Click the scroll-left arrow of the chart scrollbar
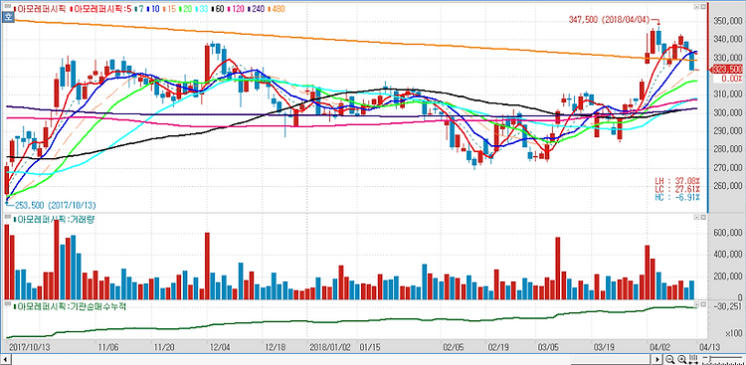Screen dimensions: 746x365 pyautogui.click(x=6, y=359)
